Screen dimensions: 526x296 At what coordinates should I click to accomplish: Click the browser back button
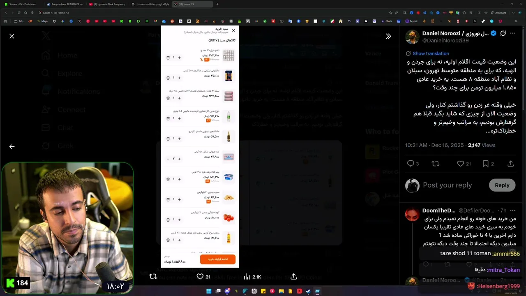click(6, 13)
